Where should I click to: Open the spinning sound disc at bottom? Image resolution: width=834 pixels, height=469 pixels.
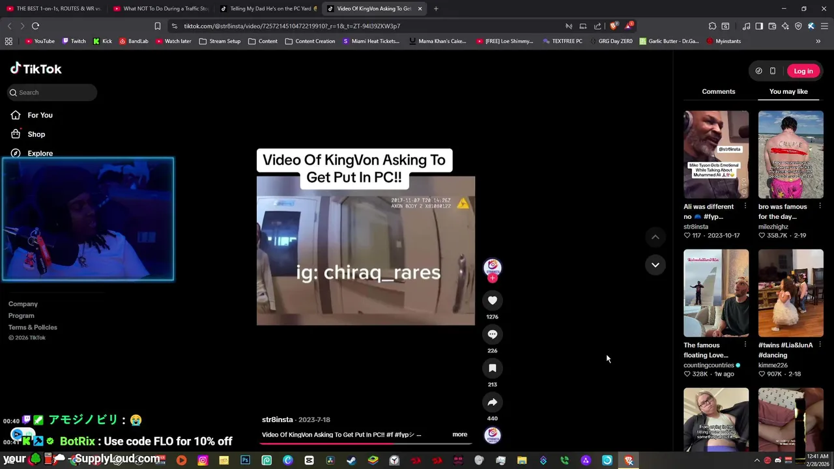(492, 435)
